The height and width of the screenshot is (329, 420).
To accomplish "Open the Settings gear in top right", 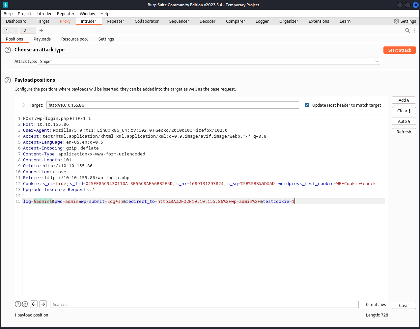I will [405, 21].
